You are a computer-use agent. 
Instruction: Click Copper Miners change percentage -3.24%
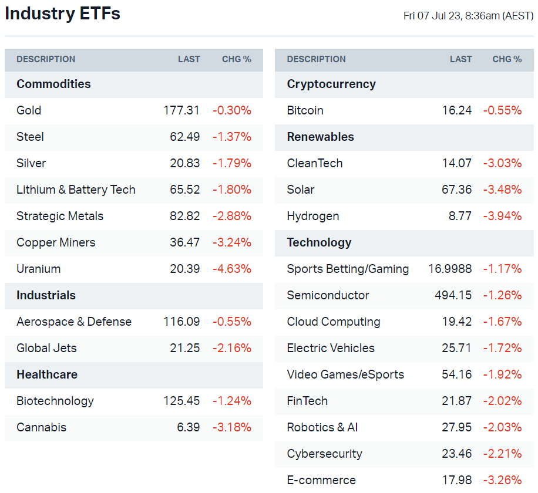231,242
